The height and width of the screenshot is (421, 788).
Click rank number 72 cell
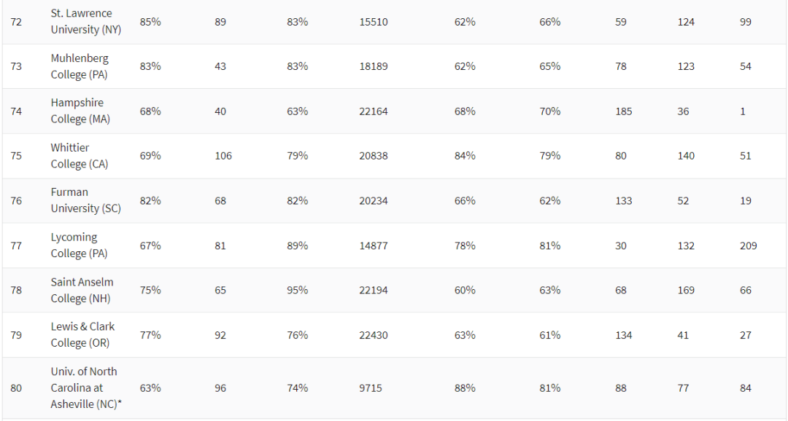coord(16,22)
